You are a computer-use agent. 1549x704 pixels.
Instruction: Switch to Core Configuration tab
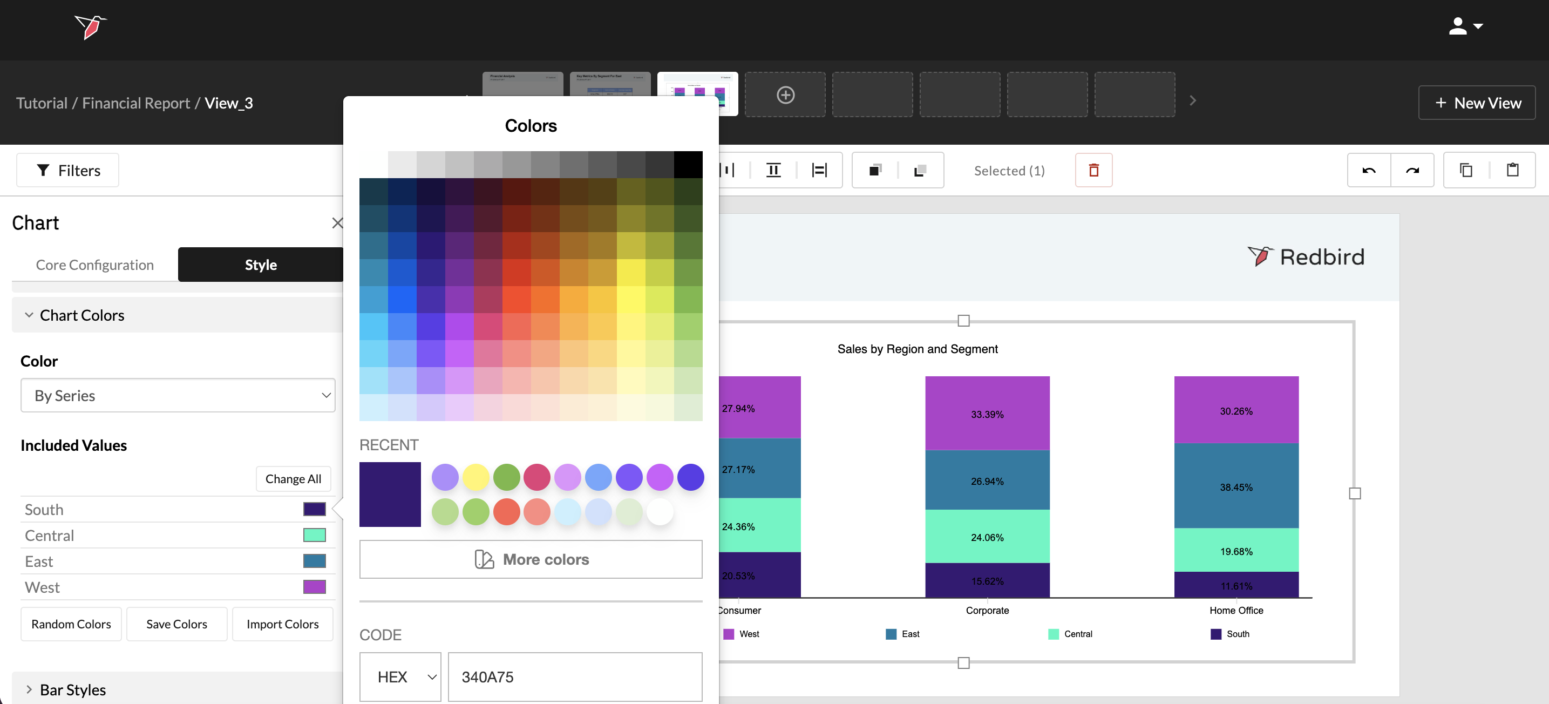tap(94, 265)
